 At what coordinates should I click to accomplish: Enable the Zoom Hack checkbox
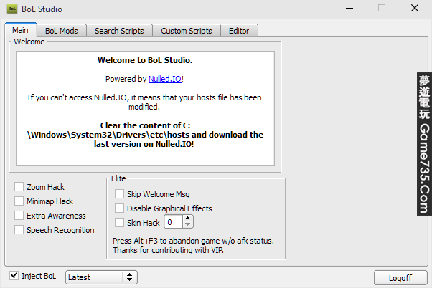point(19,187)
